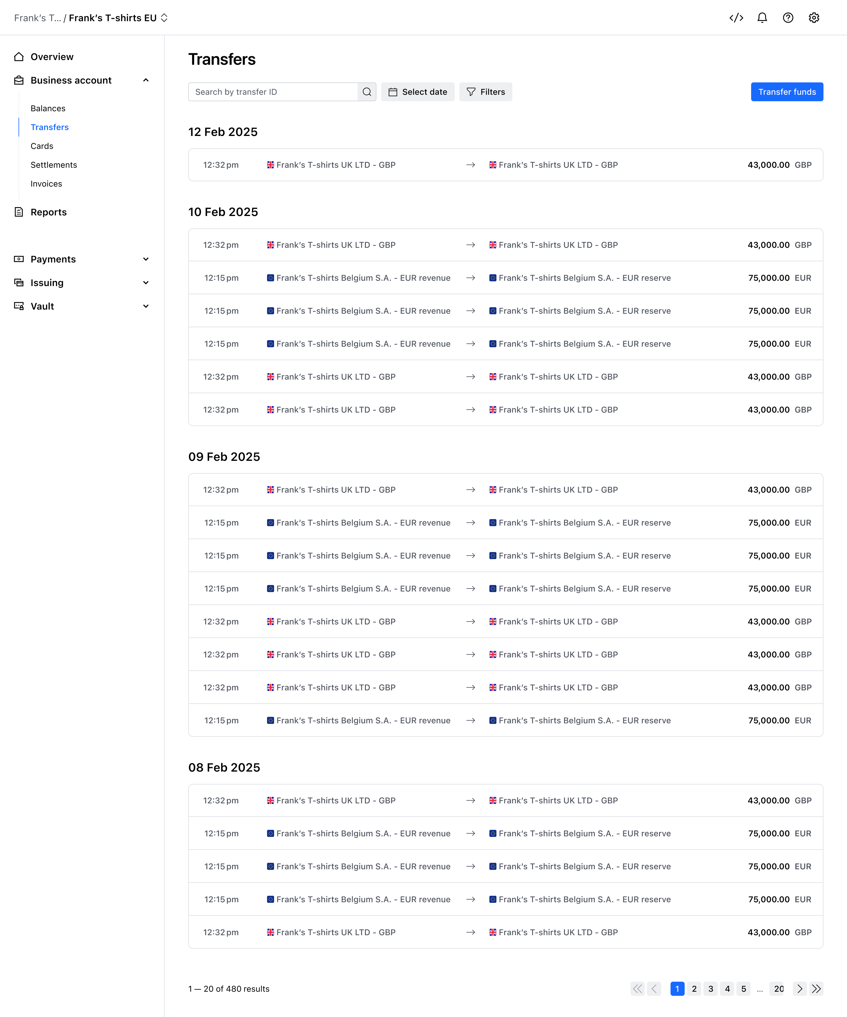Go to page 5

[x=743, y=988]
